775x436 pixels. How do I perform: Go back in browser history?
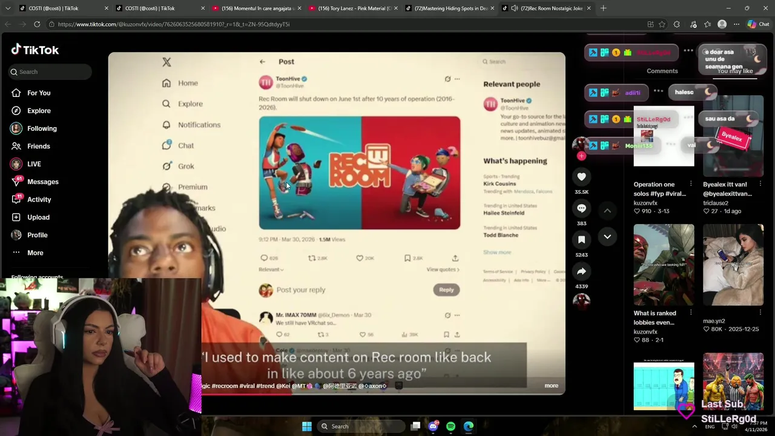(8, 24)
